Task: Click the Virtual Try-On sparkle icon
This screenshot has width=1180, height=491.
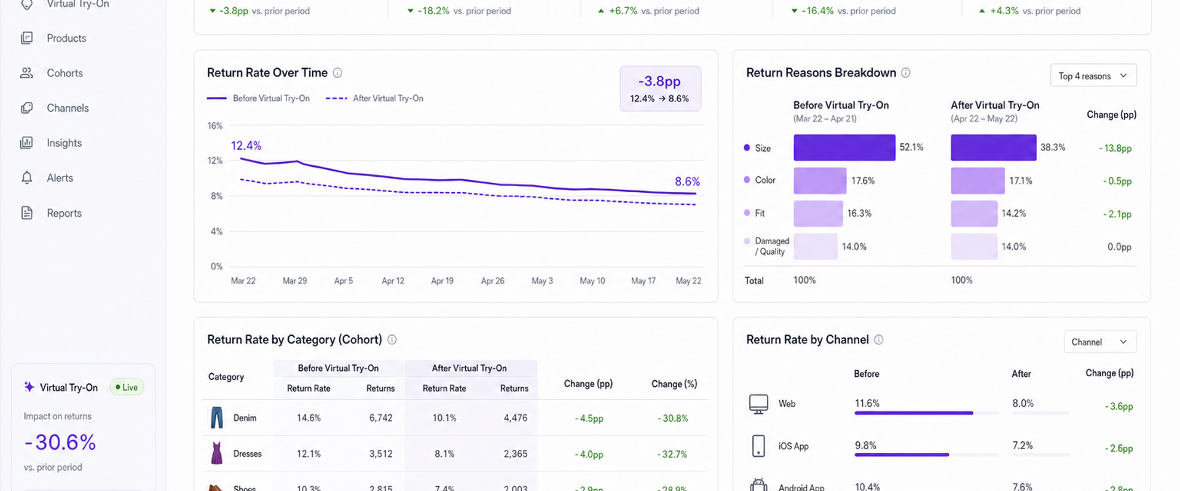Action: point(29,387)
